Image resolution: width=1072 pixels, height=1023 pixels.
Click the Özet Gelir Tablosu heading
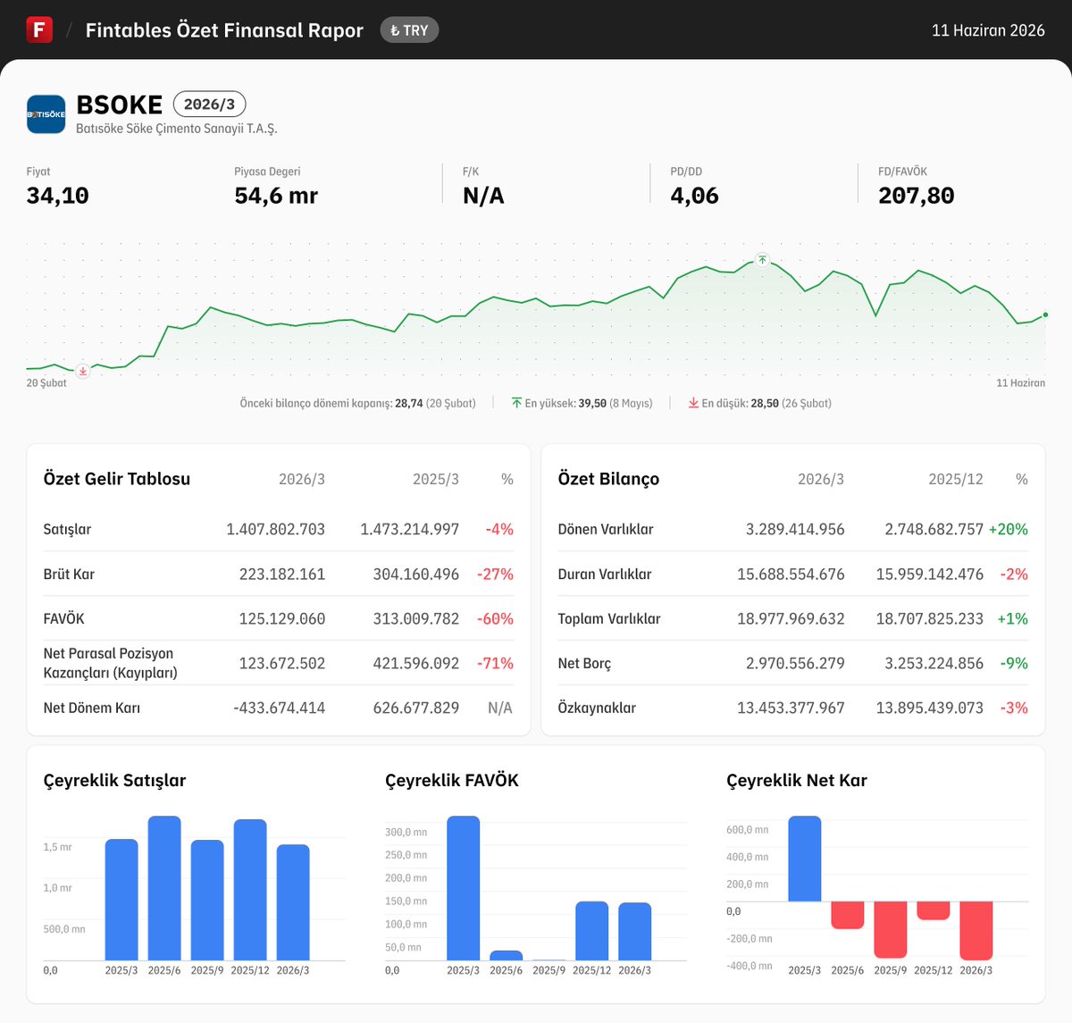click(x=117, y=479)
